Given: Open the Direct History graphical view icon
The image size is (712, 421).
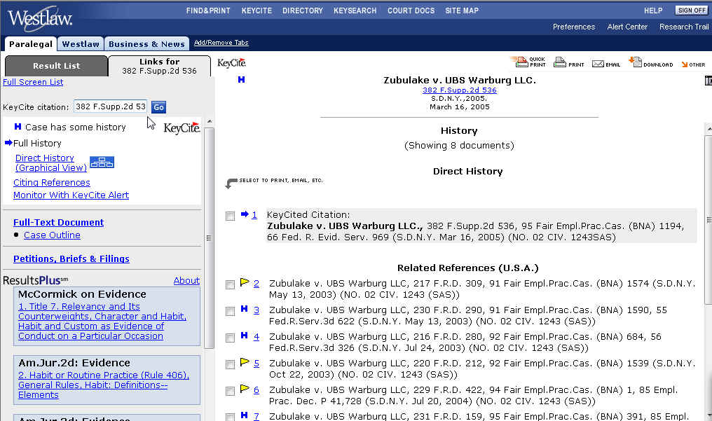Looking at the screenshot, I should tap(102, 163).
